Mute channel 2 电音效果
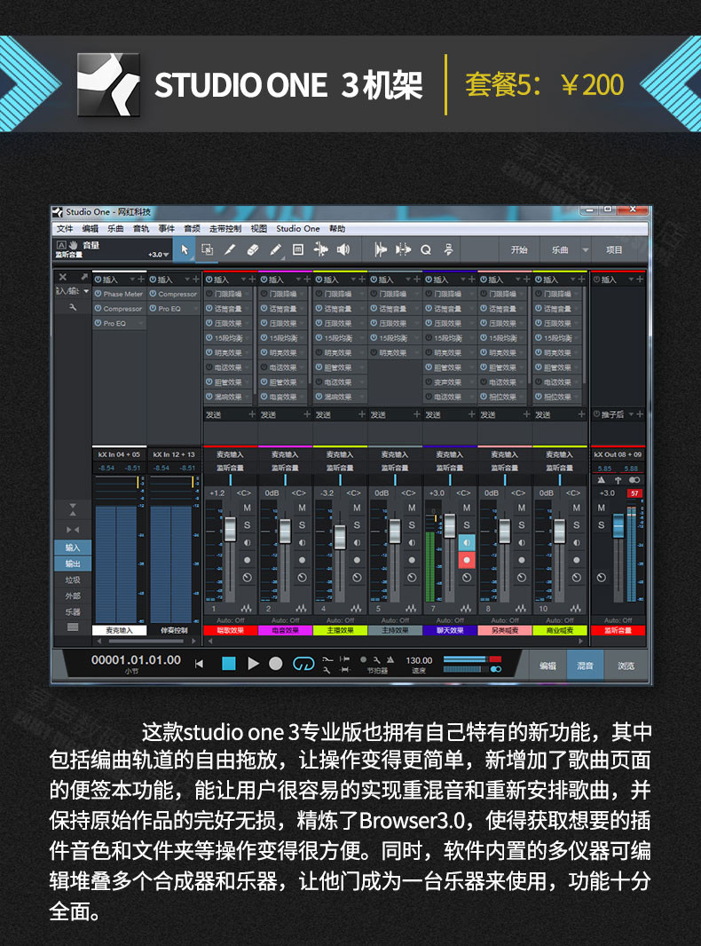The image size is (701, 946). pos(302,508)
